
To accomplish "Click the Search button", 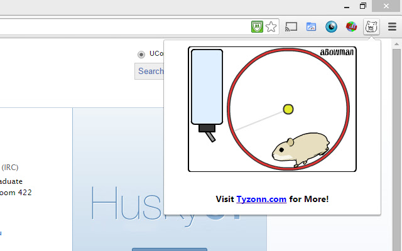I will (x=149, y=71).
